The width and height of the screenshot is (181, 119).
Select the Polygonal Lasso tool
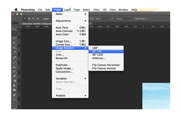point(14,38)
